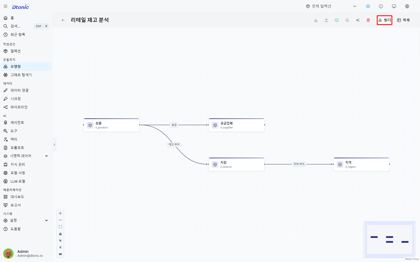
Task: Click the auto layout align control
Action: tap(60, 247)
